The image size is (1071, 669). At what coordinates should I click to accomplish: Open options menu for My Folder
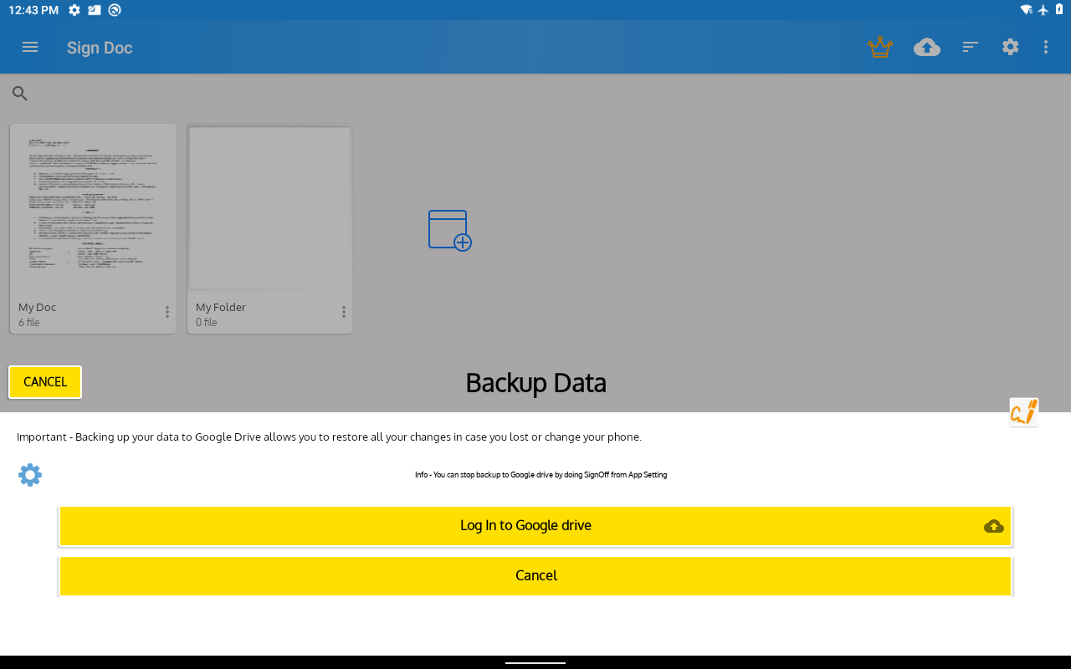(x=344, y=312)
